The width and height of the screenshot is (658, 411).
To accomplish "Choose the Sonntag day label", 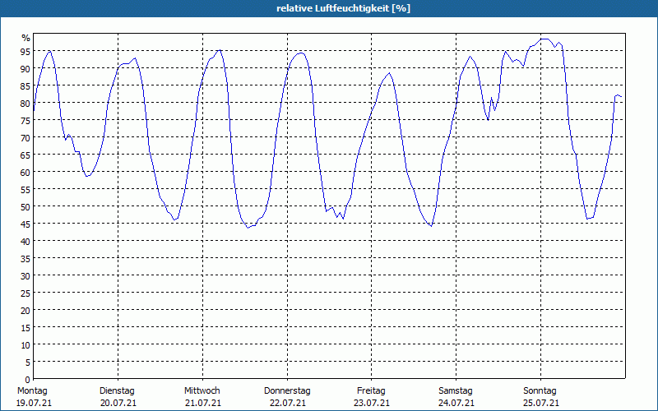I will click(x=540, y=390).
